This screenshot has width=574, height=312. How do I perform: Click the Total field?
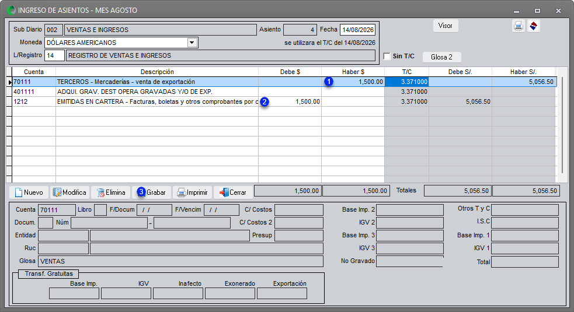pos(525,262)
